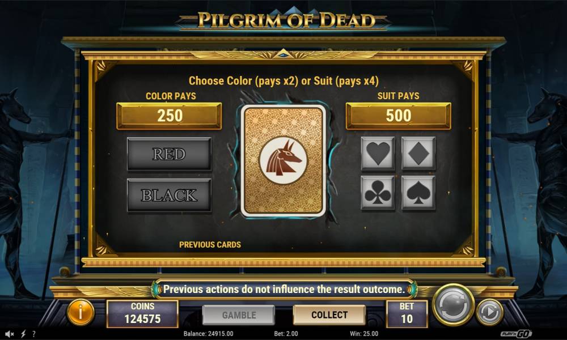This screenshot has width=567, height=340.
Task: Click the Suit Pays 500 panel
Action: pyautogui.click(x=399, y=116)
